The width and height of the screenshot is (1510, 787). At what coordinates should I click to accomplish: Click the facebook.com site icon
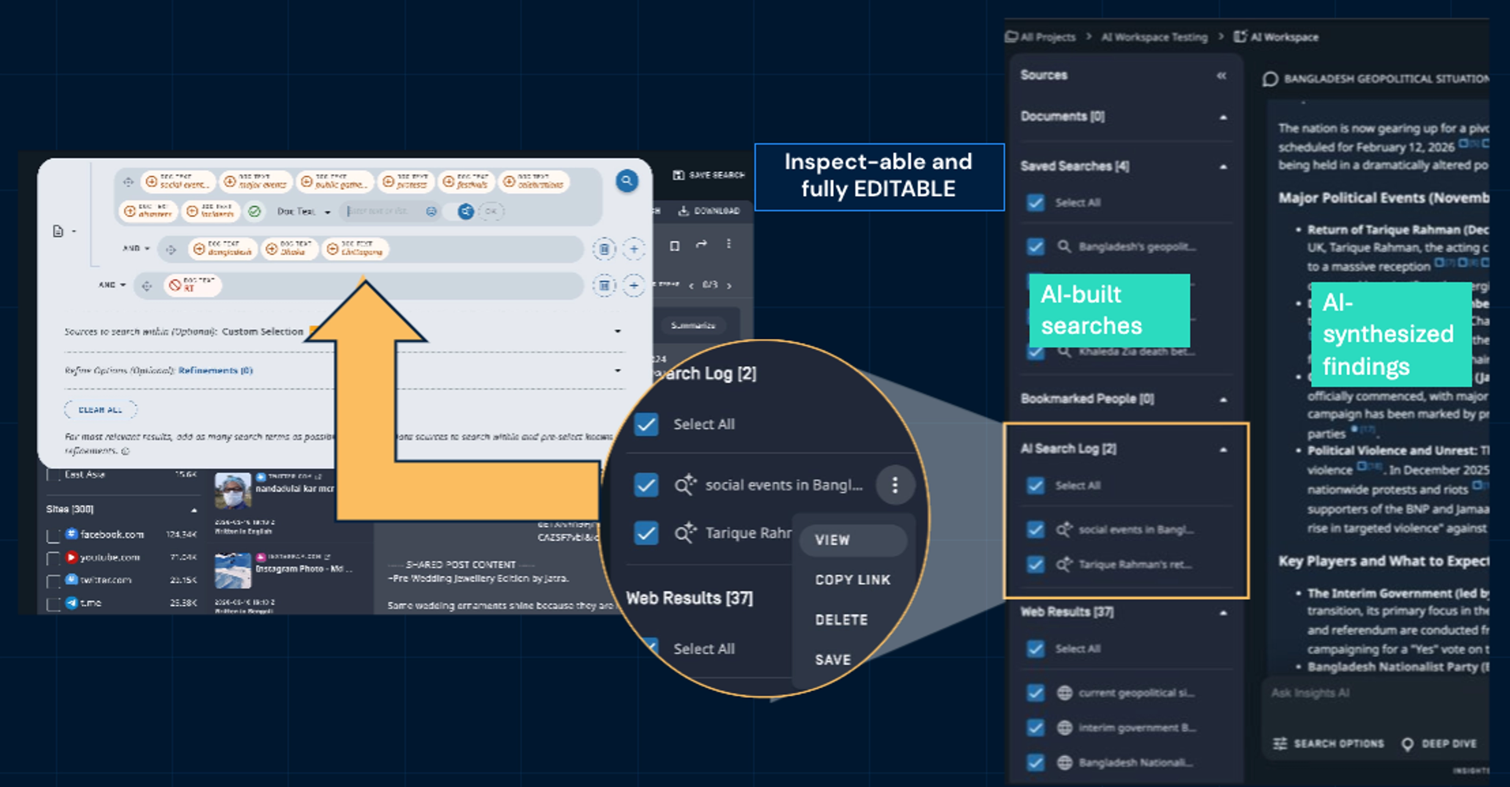(x=72, y=534)
